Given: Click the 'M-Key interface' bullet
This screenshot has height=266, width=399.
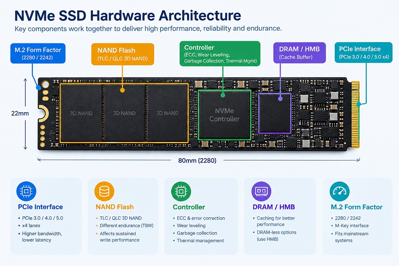Looking at the screenshot, I should coord(350,226).
